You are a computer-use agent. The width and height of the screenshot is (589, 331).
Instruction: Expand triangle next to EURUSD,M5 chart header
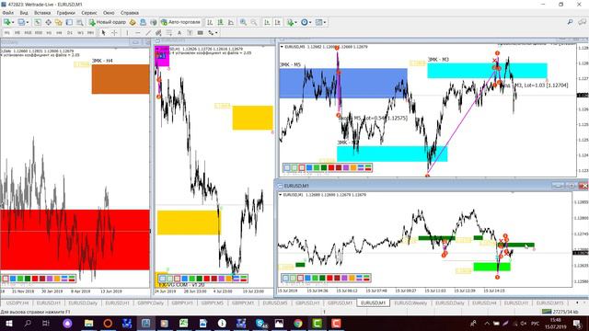[282, 47]
